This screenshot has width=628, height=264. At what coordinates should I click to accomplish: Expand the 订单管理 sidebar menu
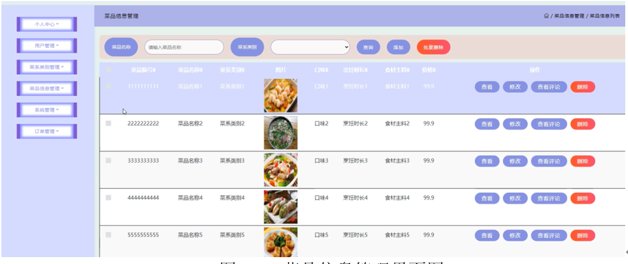click(x=47, y=131)
